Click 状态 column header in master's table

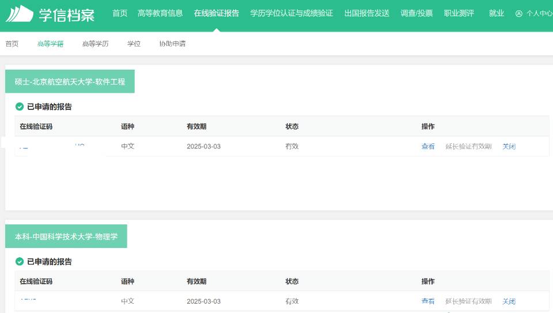click(292, 127)
